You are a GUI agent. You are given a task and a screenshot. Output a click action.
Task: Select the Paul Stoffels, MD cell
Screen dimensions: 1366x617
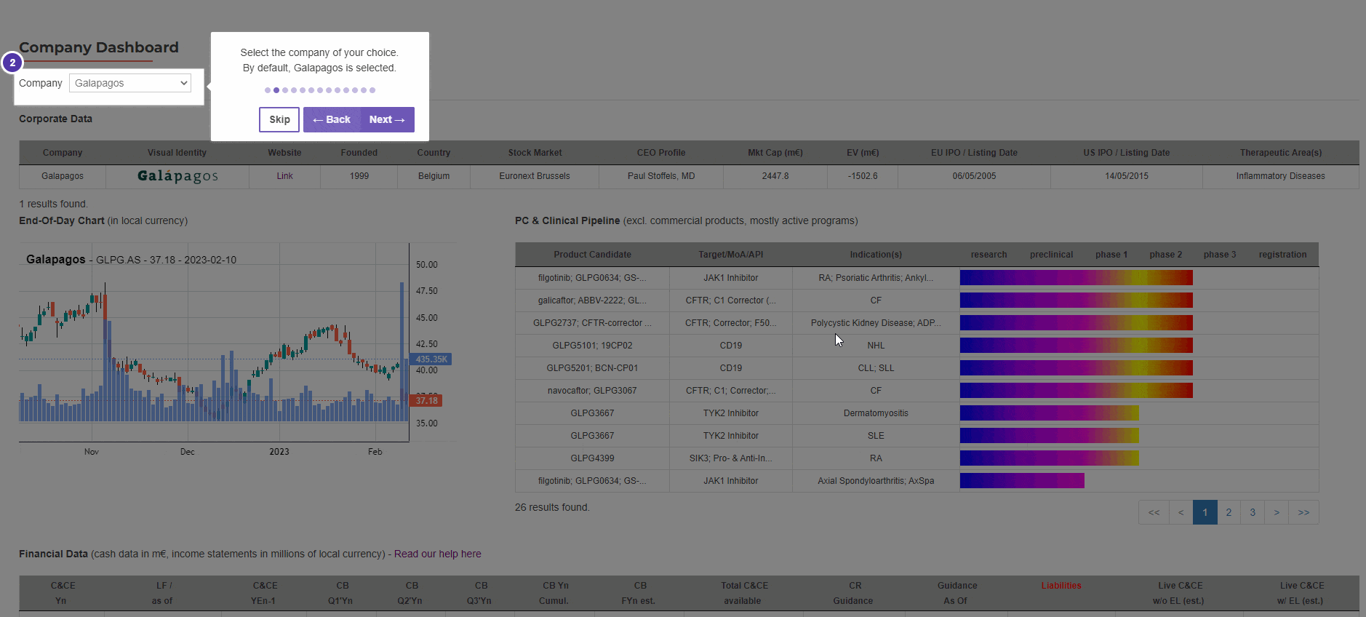[661, 176]
